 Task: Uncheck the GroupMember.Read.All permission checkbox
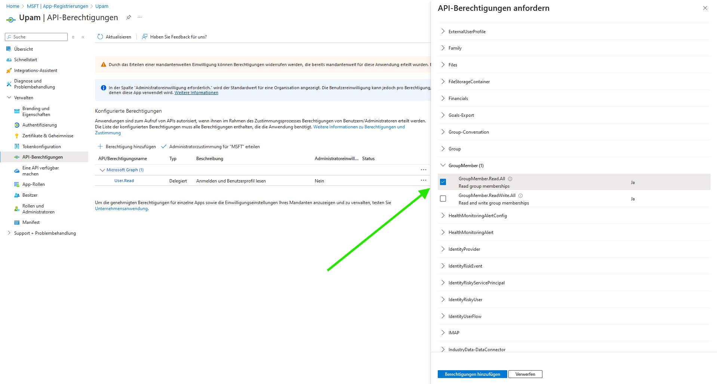(x=443, y=182)
